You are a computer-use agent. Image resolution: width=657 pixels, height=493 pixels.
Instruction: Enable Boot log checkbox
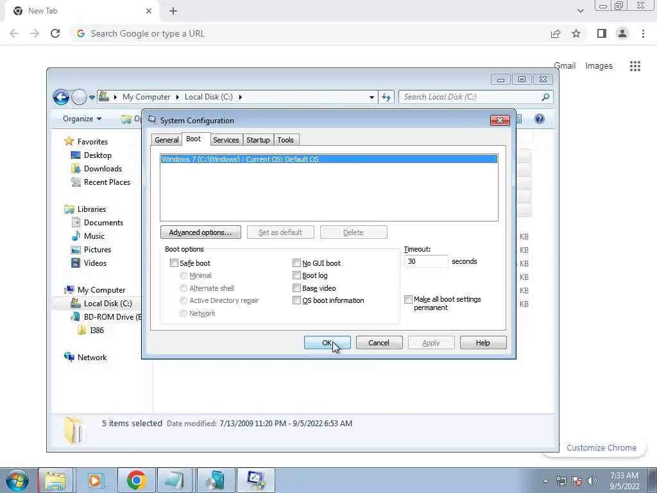click(296, 275)
